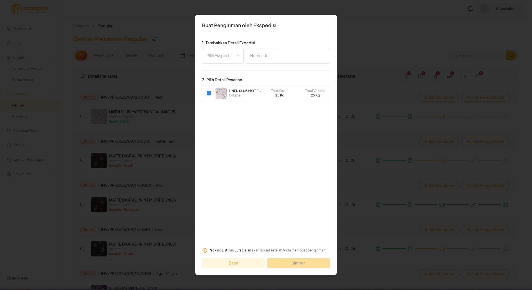Collapse the Pesanan sidebar section

coord(53,94)
